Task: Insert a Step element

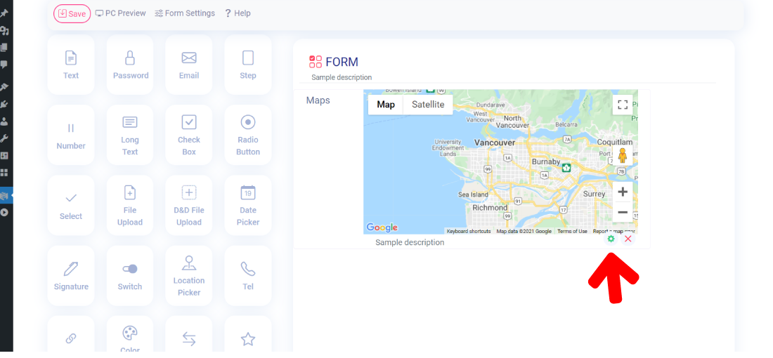Action: pos(248,65)
